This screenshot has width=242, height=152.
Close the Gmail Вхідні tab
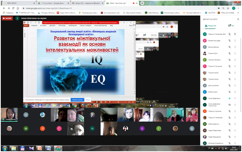103,3
